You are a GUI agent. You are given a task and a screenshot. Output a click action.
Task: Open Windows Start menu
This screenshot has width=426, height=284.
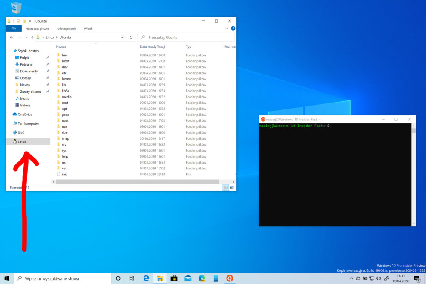click(7, 278)
